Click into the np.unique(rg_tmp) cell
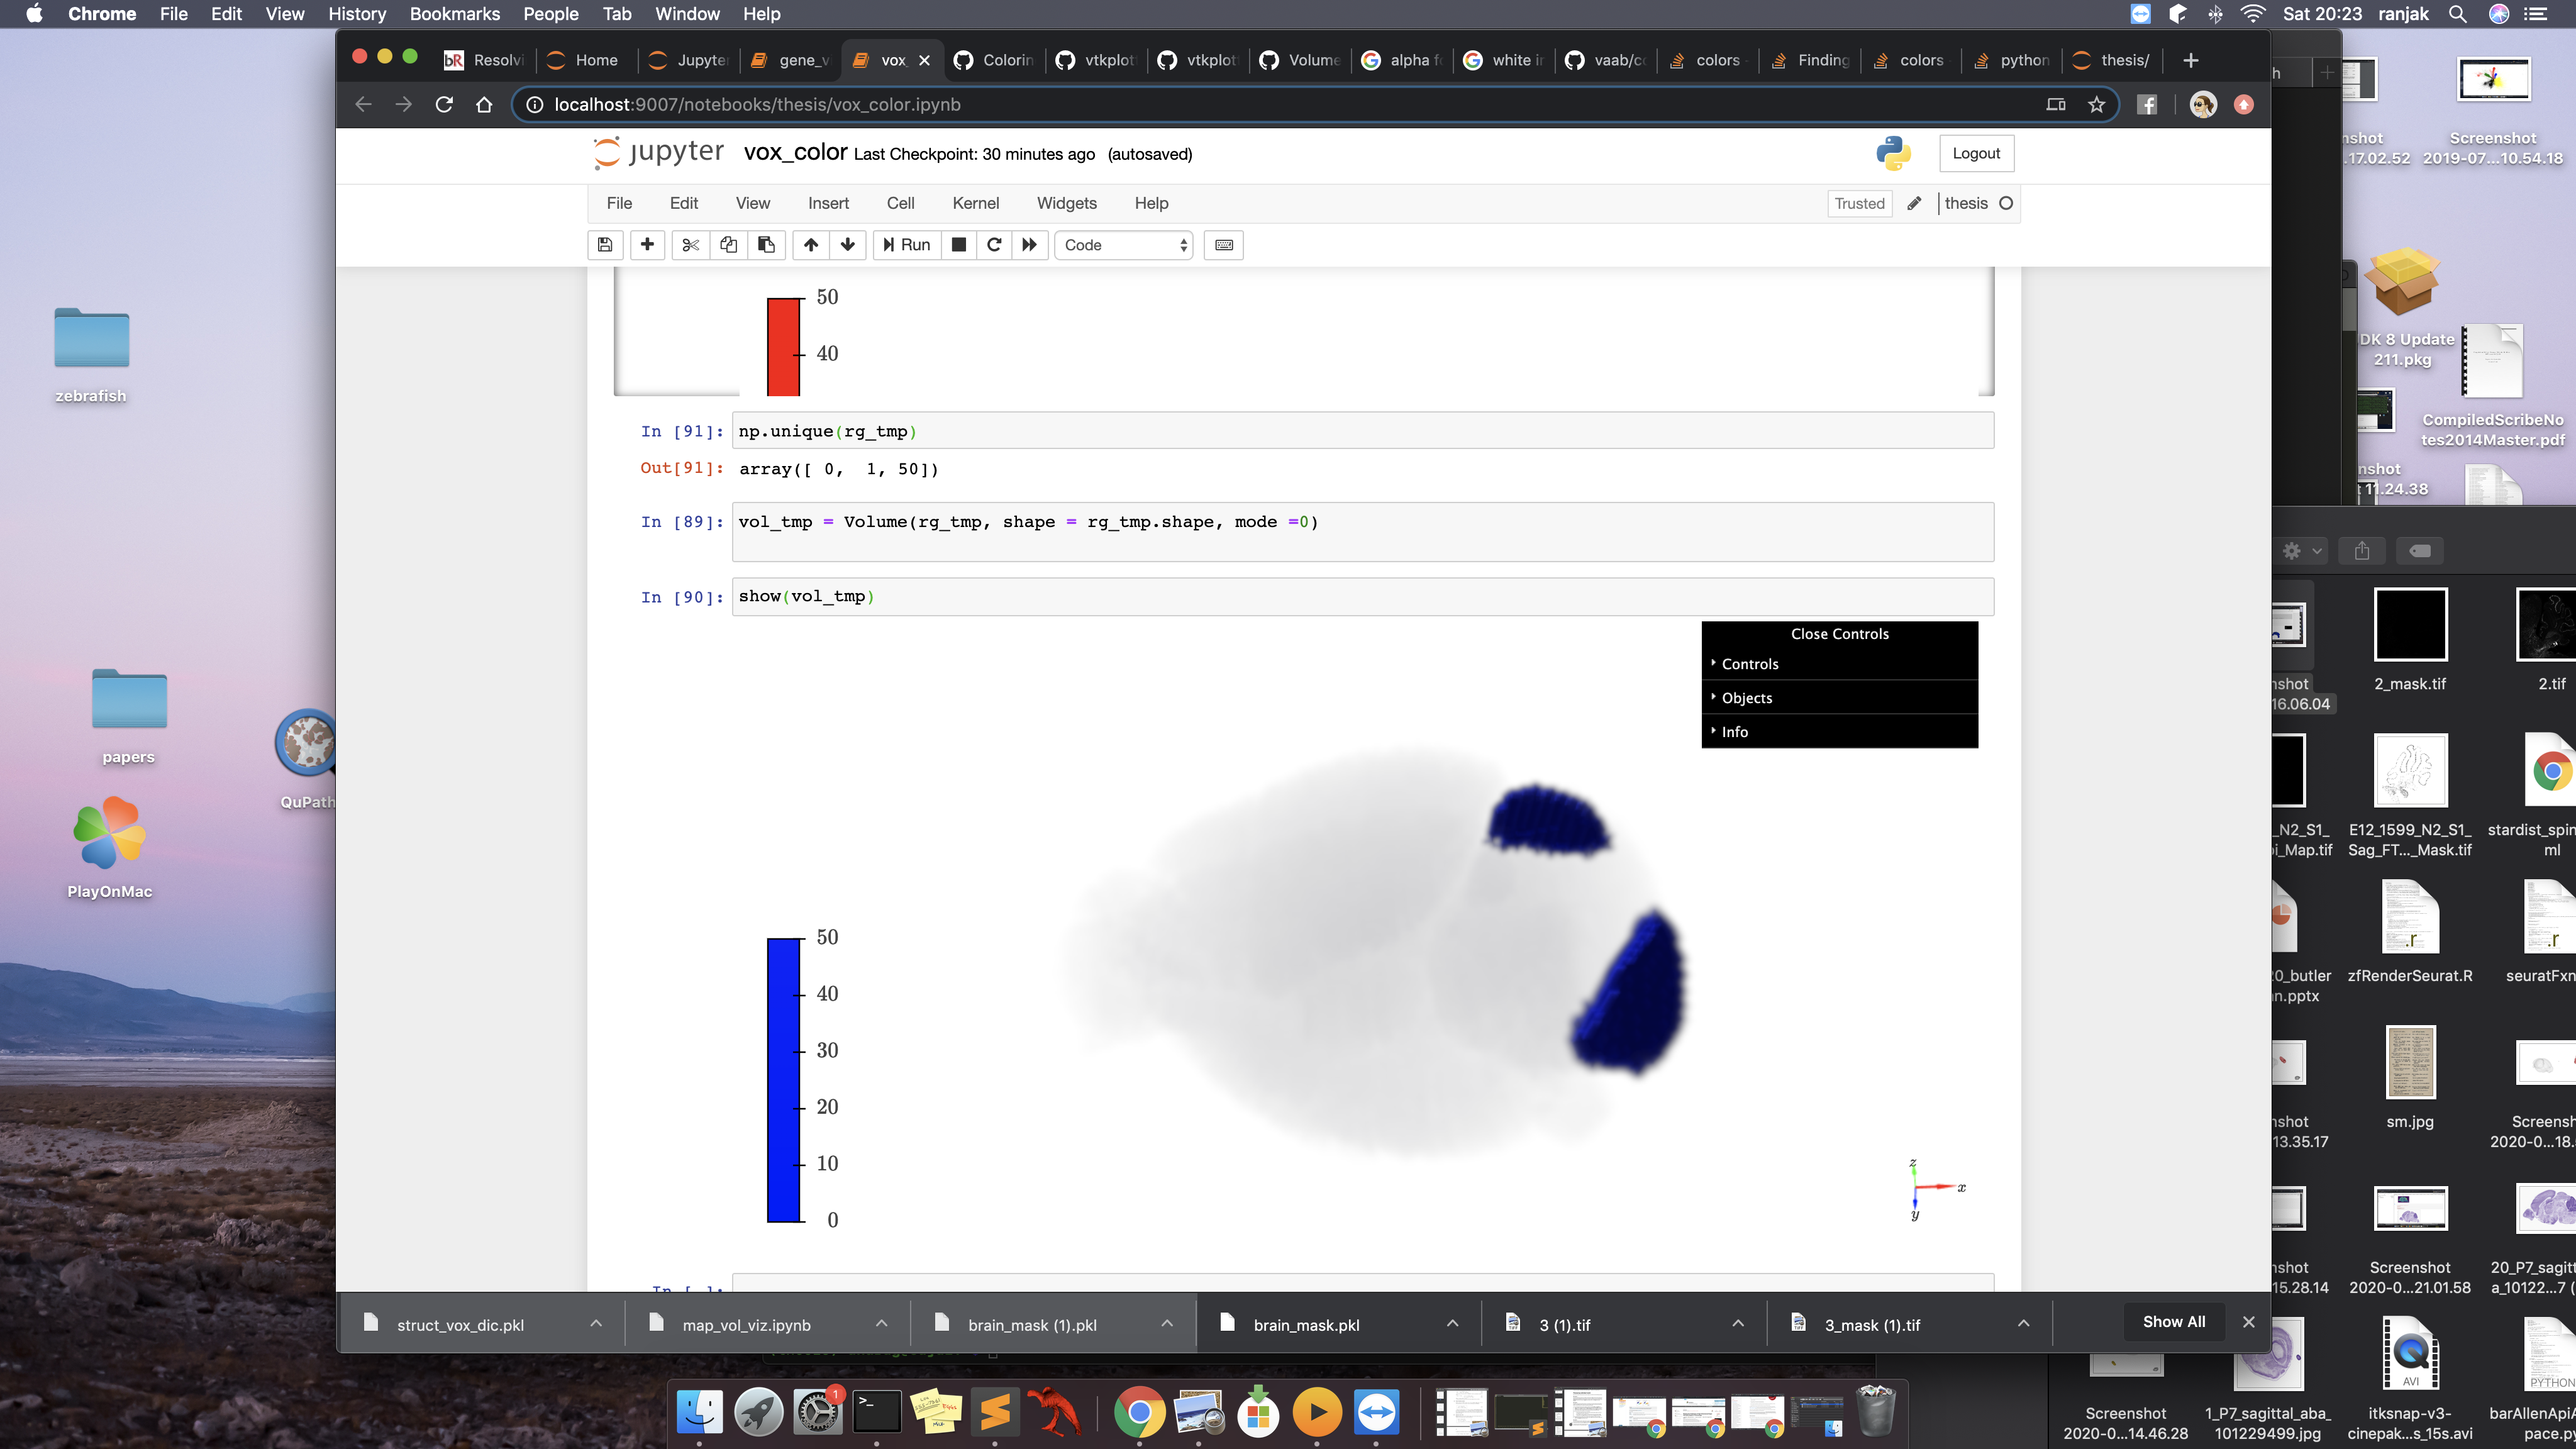Image resolution: width=2576 pixels, height=1449 pixels. (1362, 431)
